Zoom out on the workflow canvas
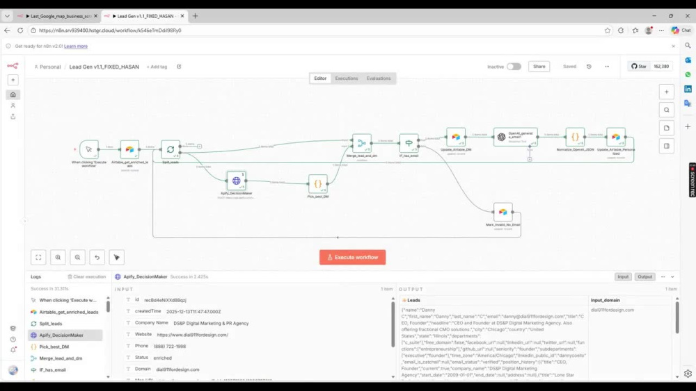This screenshot has width=696, height=391. point(78,257)
